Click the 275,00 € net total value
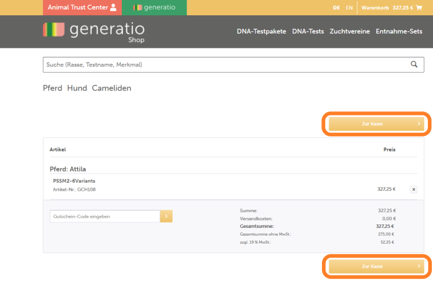433x288 pixels. (386, 234)
